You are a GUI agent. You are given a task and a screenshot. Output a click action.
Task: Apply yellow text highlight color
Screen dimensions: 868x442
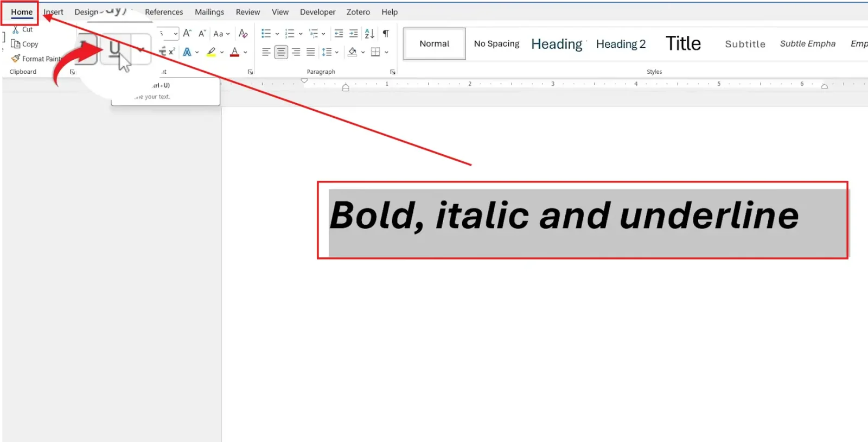[x=211, y=52]
